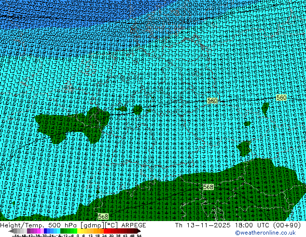Click the dark blue -30°C swatch in the color scale
This screenshot has height=237, width=306.
click(45, 231)
